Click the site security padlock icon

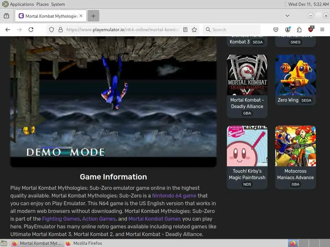pyautogui.click(x=61, y=30)
